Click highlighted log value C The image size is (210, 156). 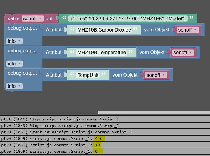coord(98,151)
